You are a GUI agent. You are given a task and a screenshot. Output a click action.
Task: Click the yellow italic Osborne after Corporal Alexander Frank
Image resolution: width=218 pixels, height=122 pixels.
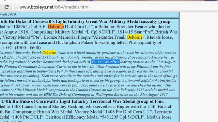pyautogui.click(x=49, y=53)
